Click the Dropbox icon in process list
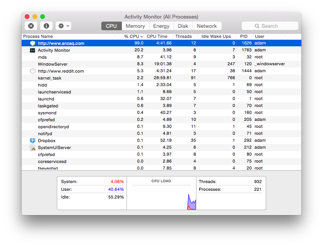This screenshot has width=323, height=246. [x=32, y=141]
